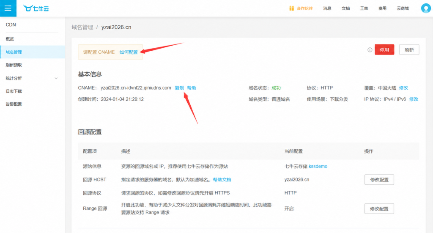This screenshot has height=233, width=433.
Task: Expand the 统计分析 sidebar chevron
Action: 56,78
